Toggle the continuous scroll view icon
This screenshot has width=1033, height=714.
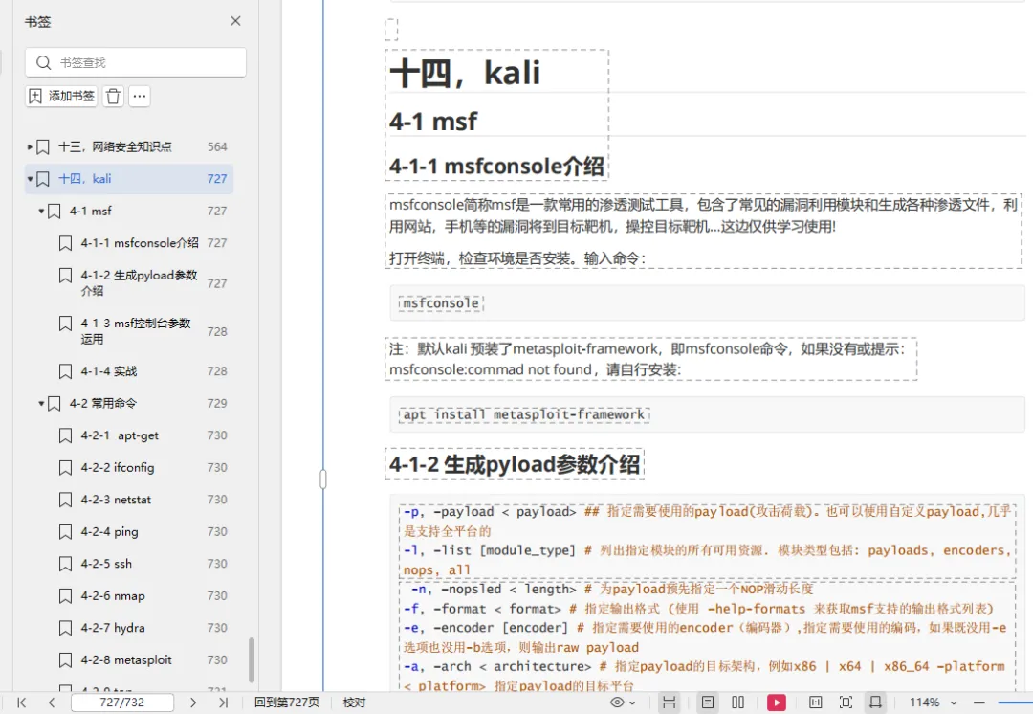pos(669,703)
